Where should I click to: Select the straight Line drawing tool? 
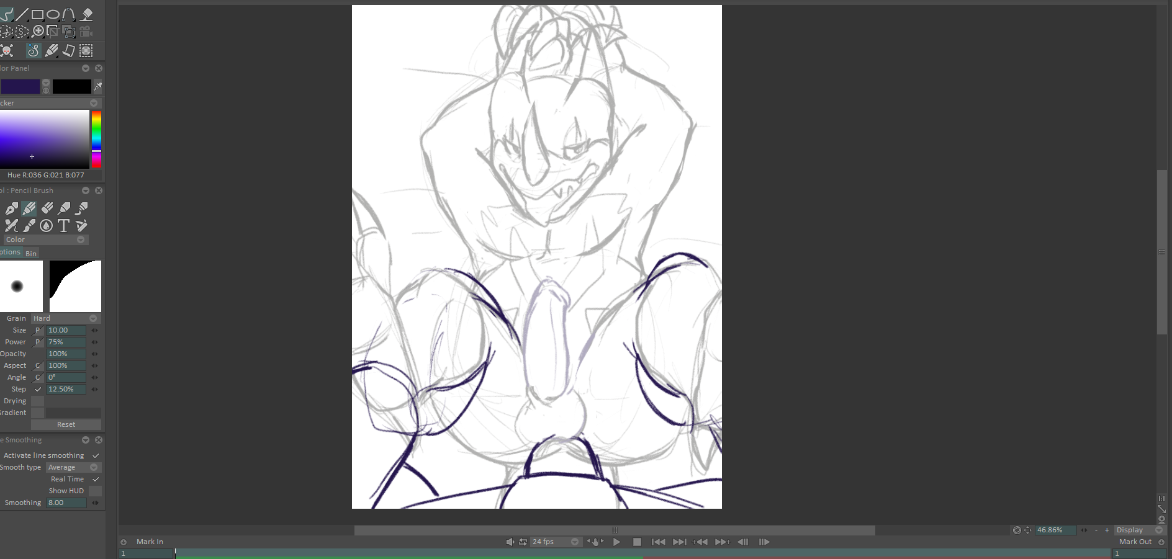22,14
